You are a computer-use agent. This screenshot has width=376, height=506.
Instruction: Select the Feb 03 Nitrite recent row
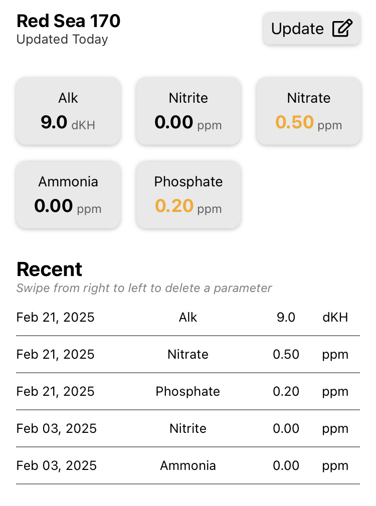tap(188, 428)
